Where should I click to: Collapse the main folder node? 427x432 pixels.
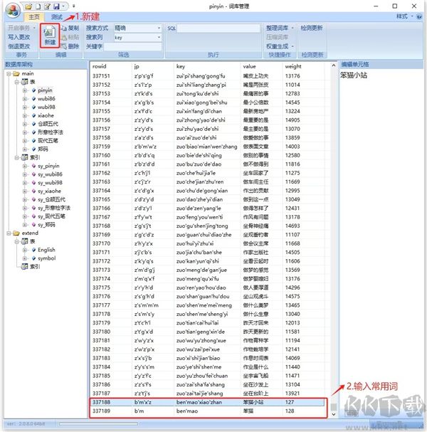(x=9, y=73)
